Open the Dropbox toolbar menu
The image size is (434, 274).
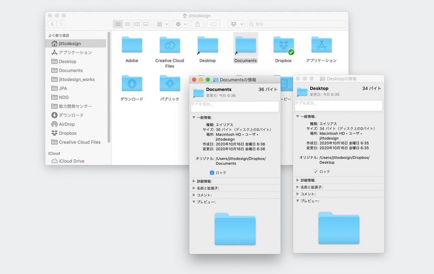click(236, 24)
